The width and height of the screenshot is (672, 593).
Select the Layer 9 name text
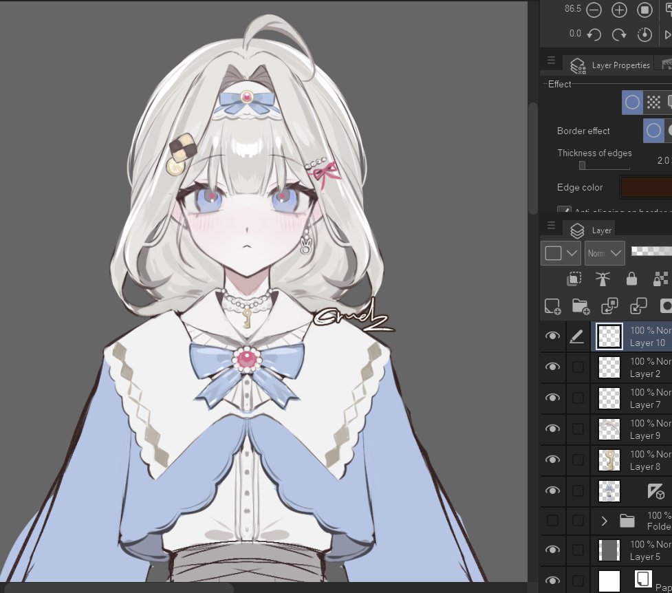645,435
